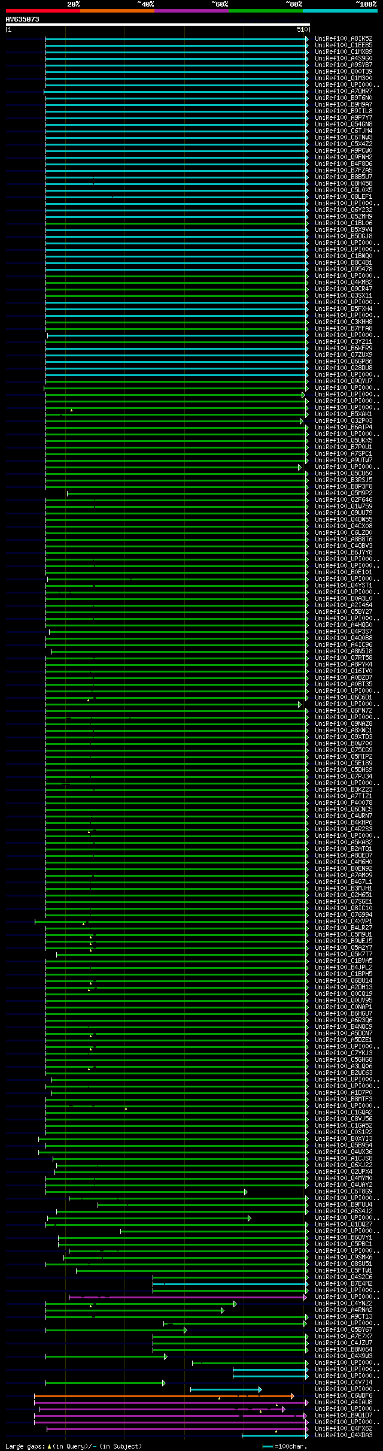Select label UniRef100_Q4CX08
This screenshot has height=1451, width=383.
point(344,526)
